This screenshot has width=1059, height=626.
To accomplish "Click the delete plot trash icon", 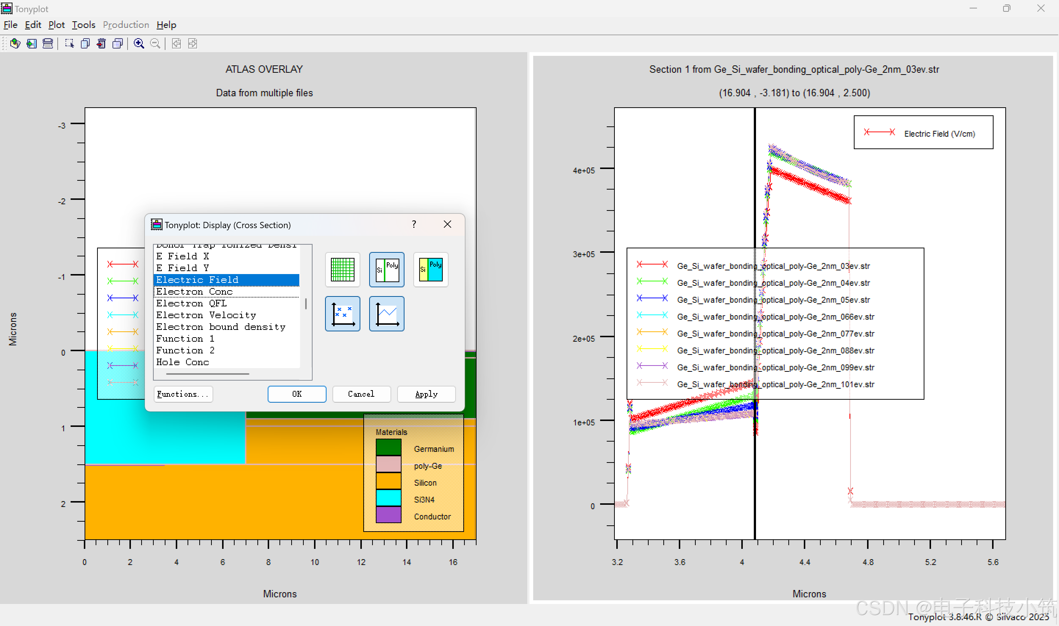I will click(x=101, y=43).
